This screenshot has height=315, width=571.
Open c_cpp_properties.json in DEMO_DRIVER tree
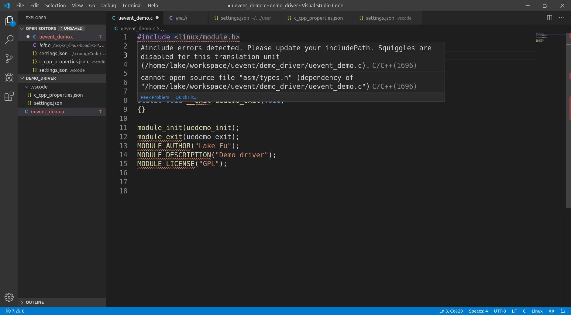point(62,95)
